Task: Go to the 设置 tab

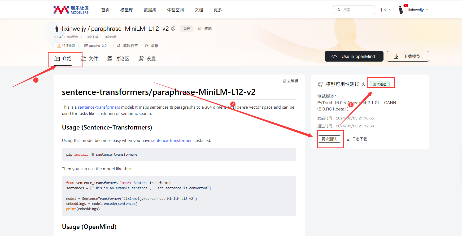Action: coord(147,59)
